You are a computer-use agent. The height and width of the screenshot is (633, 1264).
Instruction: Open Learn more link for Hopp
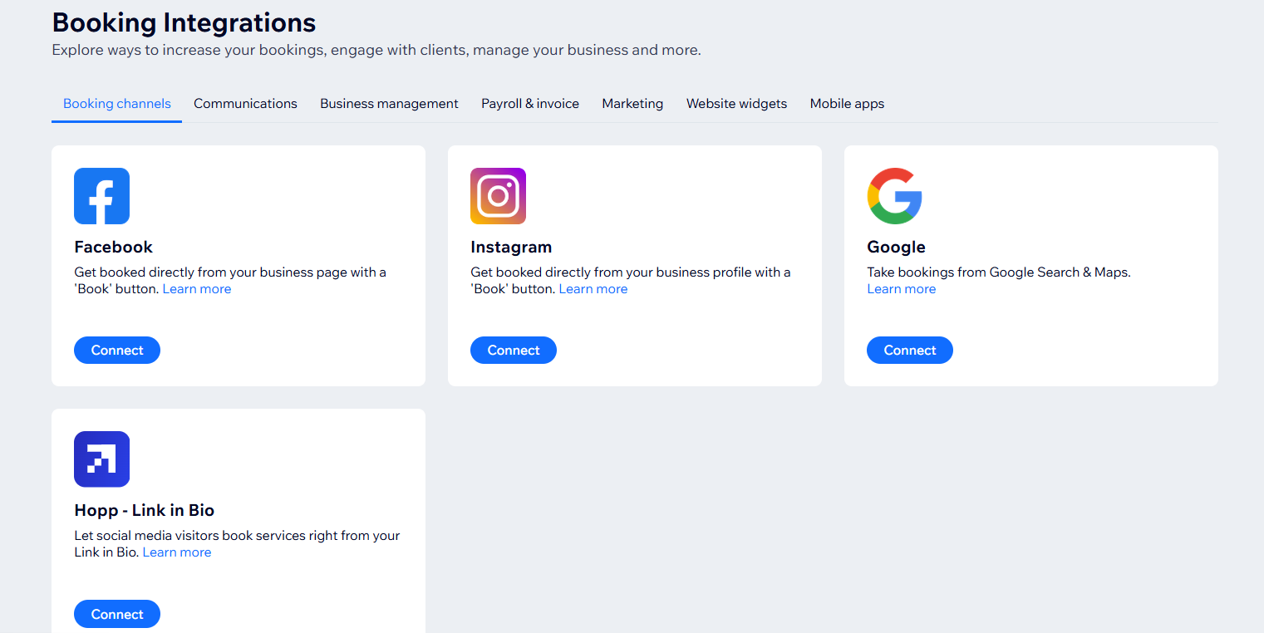point(177,552)
